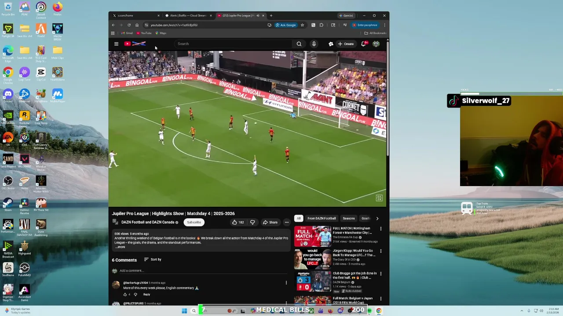Click the Gemini button in Chrome title bar
The width and height of the screenshot is (563, 316).
[346, 15]
